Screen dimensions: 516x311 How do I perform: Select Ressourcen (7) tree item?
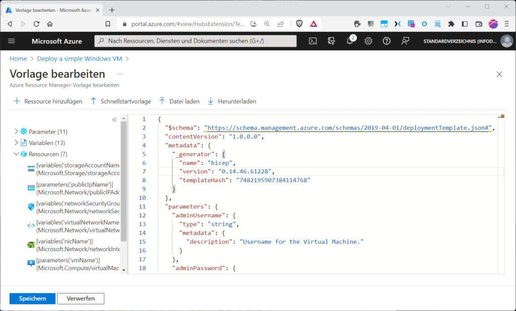(48, 154)
